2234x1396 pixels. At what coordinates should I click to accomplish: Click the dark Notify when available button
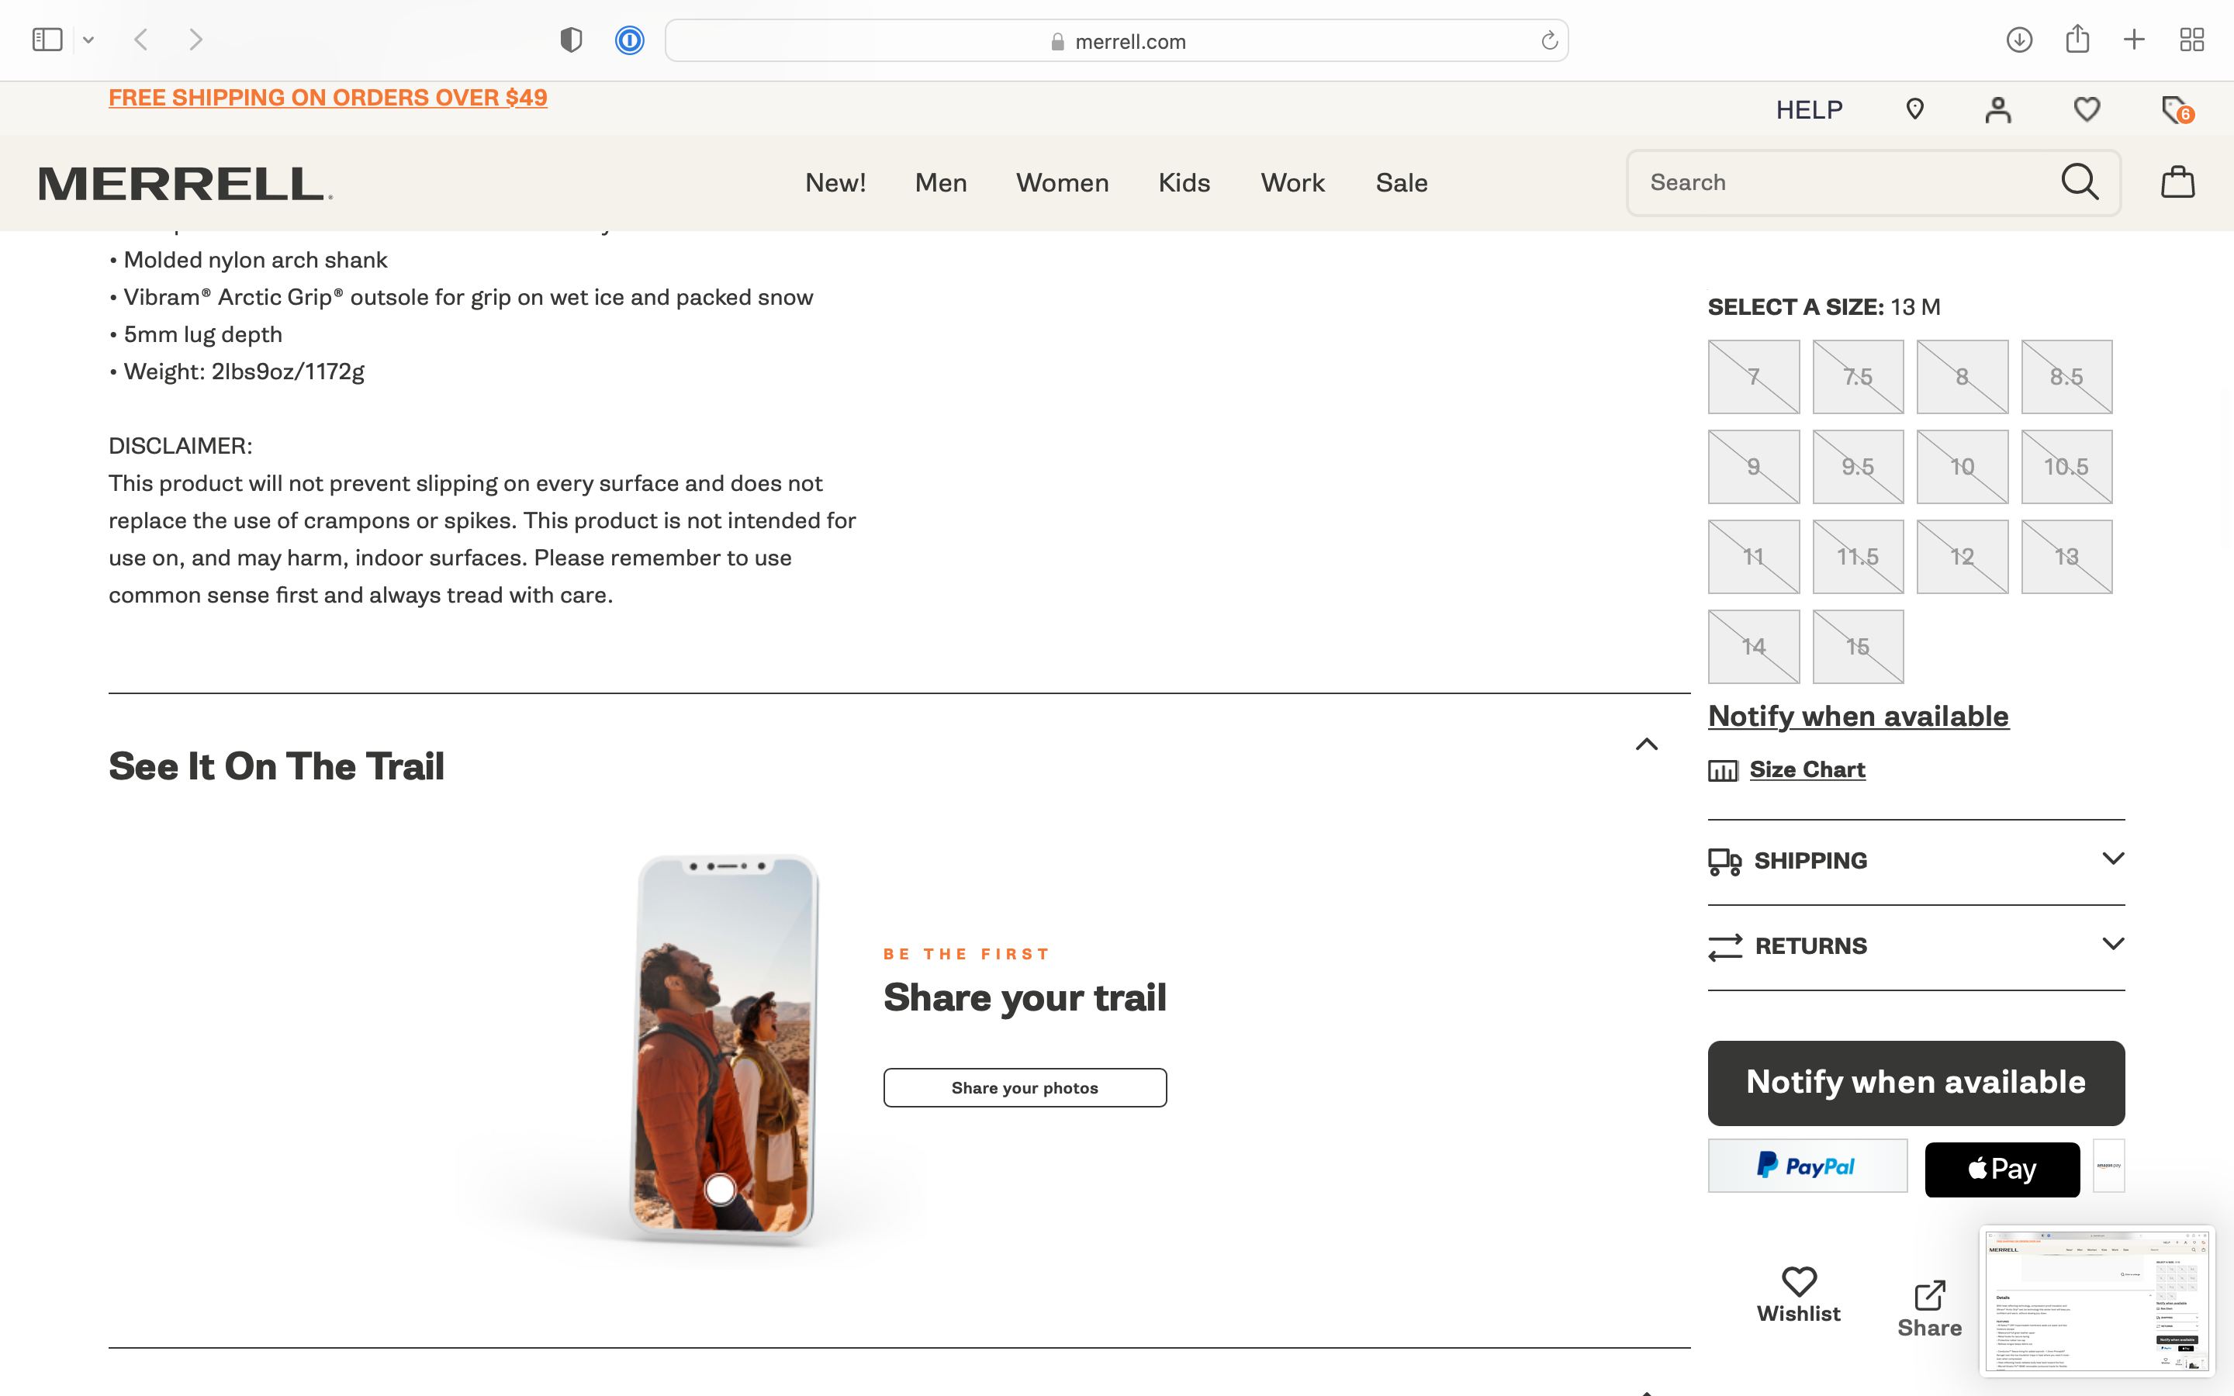pos(1917,1082)
